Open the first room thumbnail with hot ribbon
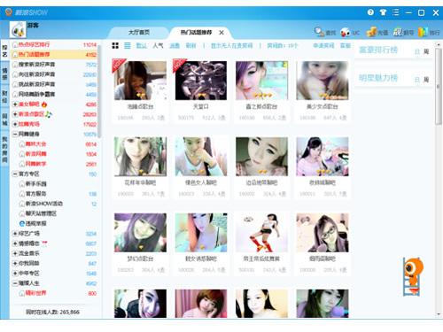Screen dimensions: 443x332 tap(140, 81)
